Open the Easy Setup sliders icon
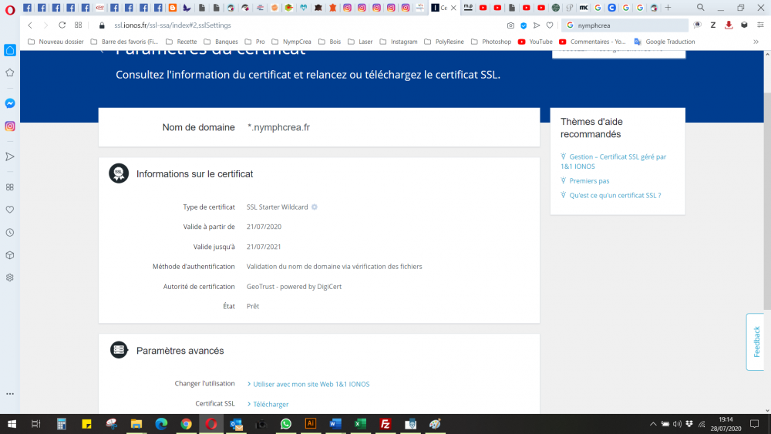The width and height of the screenshot is (771, 434). pos(760,25)
